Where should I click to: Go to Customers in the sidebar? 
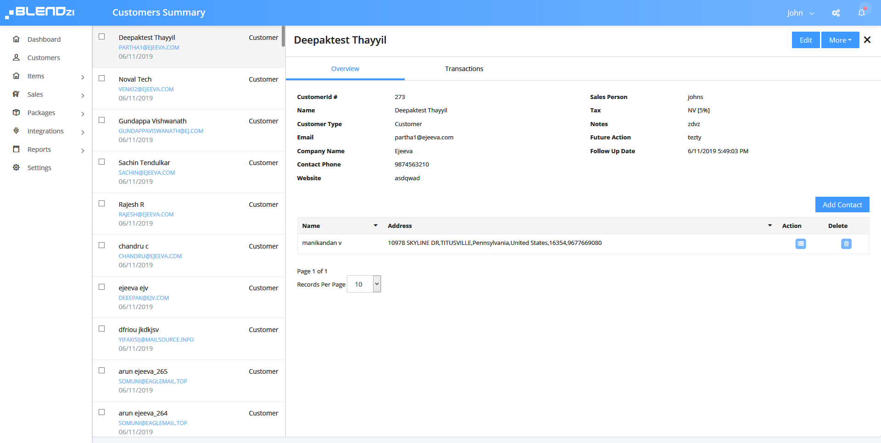click(44, 58)
